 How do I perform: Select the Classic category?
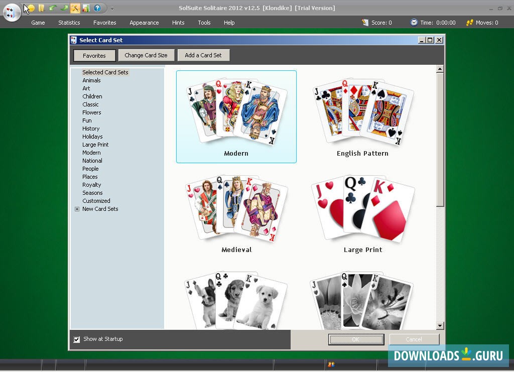(90, 104)
